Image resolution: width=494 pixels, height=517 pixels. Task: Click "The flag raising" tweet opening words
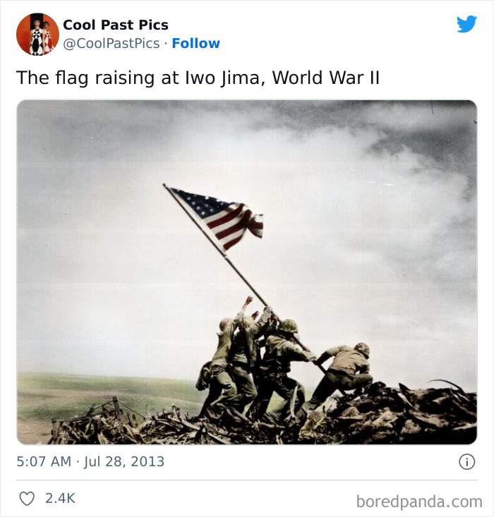(x=87, y=78)
